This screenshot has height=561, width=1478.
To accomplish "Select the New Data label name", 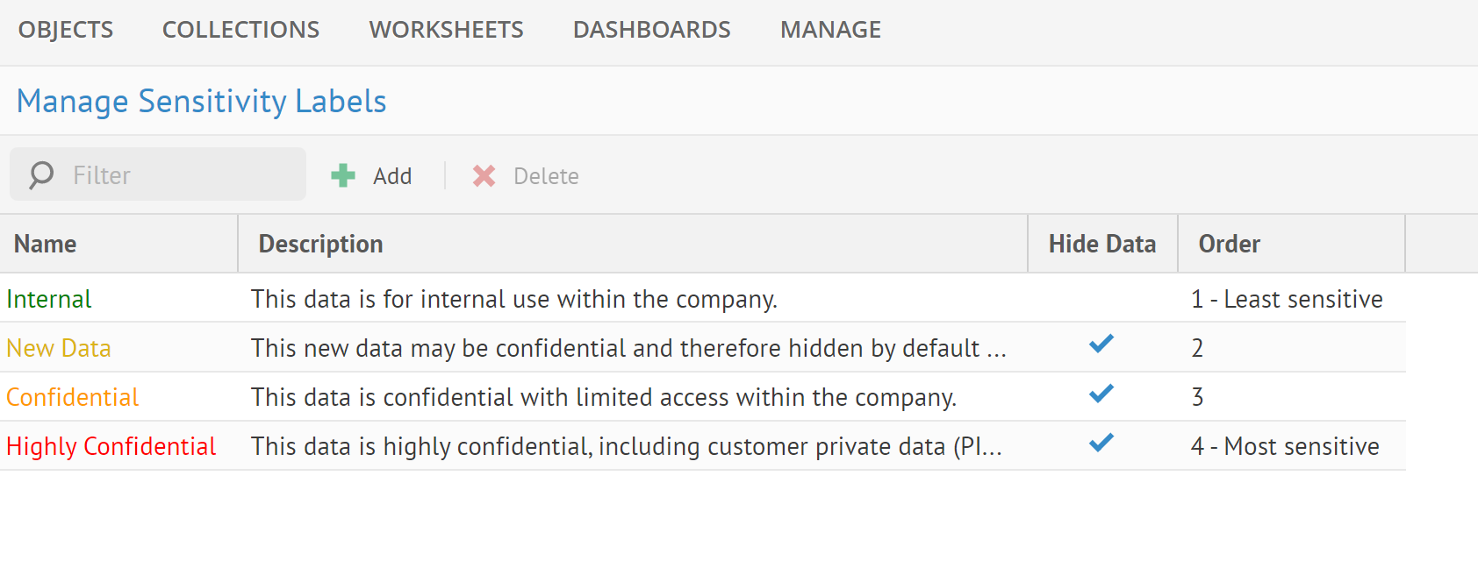I will click(59, 349).
